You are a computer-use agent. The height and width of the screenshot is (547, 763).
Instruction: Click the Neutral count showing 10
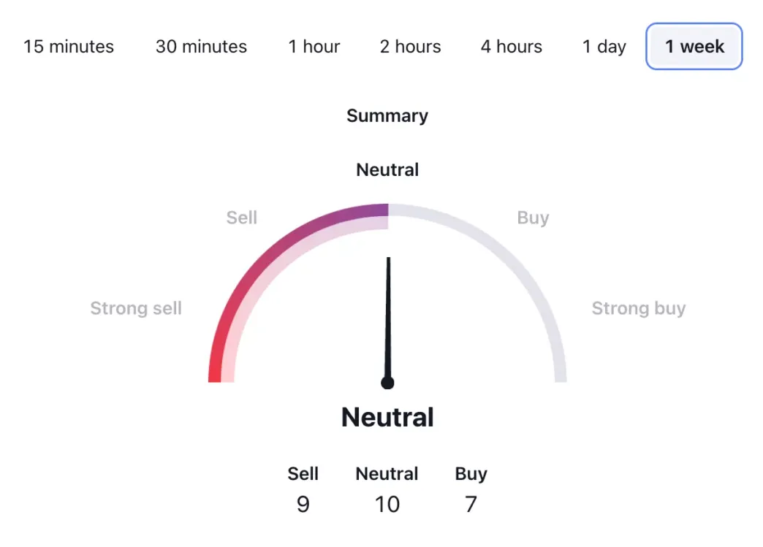pyautogui.click(x=387, y=504)
